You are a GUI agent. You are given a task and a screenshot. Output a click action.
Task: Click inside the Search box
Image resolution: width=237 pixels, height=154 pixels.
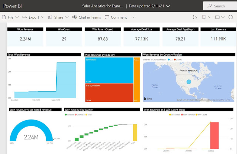(220, 6)
